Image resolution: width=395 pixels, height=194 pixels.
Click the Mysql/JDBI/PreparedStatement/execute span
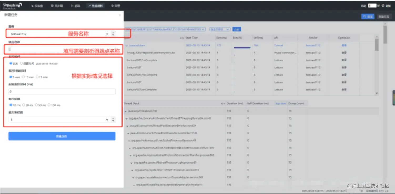151,53
